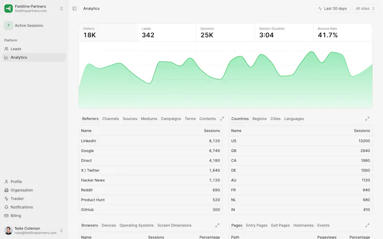Image resolution: width=383 pixels, height=239 pixels.
Task: Click the Active Sessions count badge
Action: click(x=8, y=25)
